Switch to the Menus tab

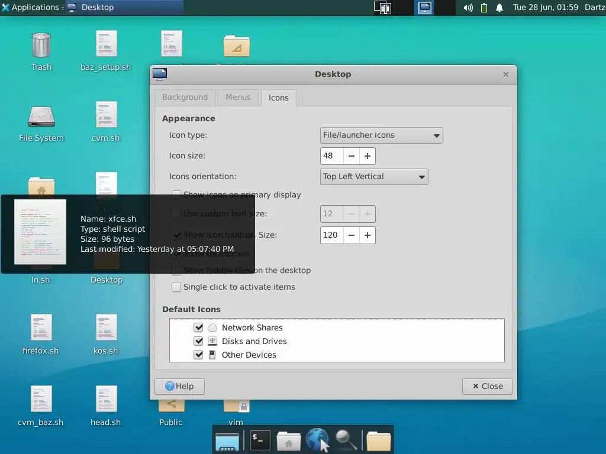click(x=238, y=98)
